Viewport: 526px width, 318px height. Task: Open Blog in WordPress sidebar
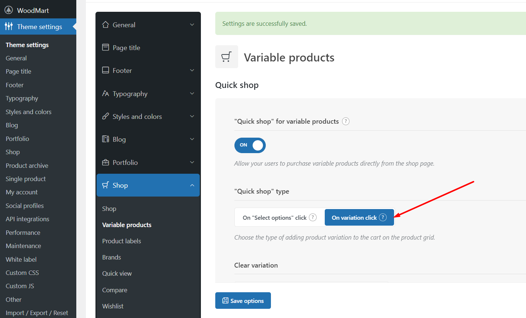tap(12, 125)
